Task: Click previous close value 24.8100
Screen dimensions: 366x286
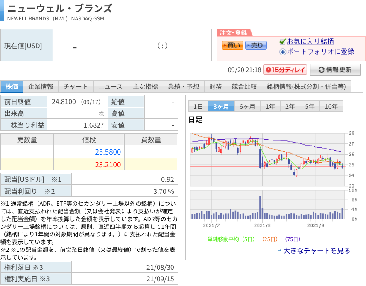Action: pyautogui.click(x=64, y=102)
